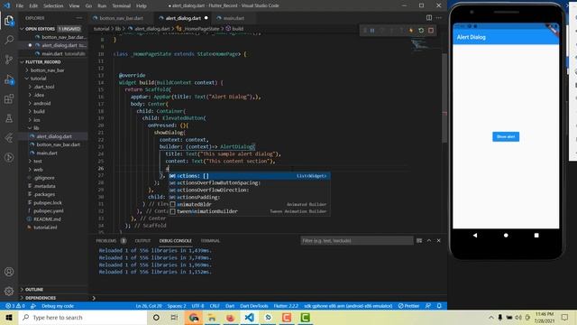Switch to the main.dart editor tab
The height and width of the screenshot is (325, 577).
click(234, 18)
